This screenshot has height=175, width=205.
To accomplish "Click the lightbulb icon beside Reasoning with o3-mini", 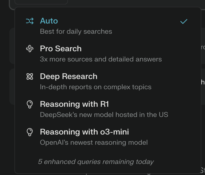I will point(30,132).
